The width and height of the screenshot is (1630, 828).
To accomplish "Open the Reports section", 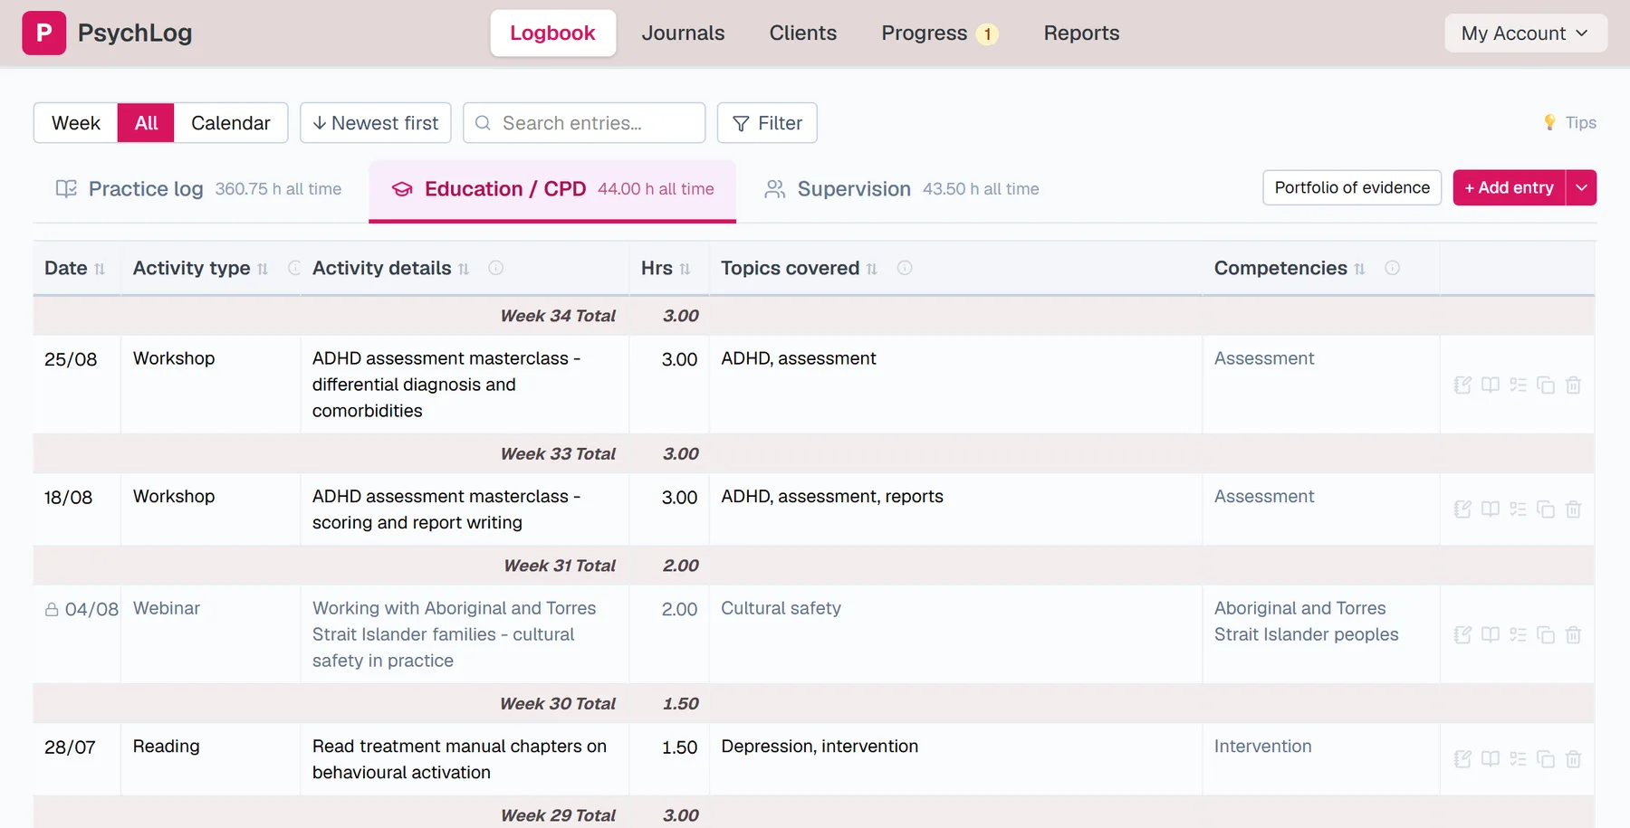I will (1081, 33).
